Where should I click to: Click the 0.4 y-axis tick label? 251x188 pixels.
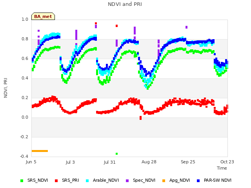pos(25,78)
